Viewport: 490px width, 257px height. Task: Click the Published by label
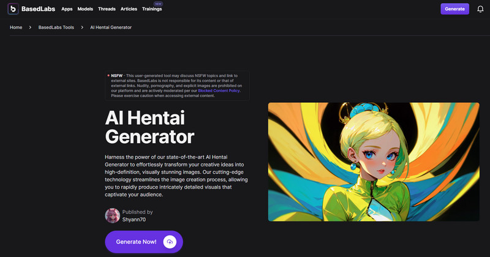[137, 212]
